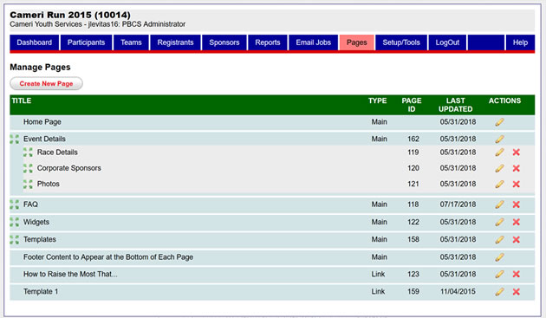Open pencil editor for Photos page
Image resolution: width=546 pixels, height=318 pixels.
499,184
